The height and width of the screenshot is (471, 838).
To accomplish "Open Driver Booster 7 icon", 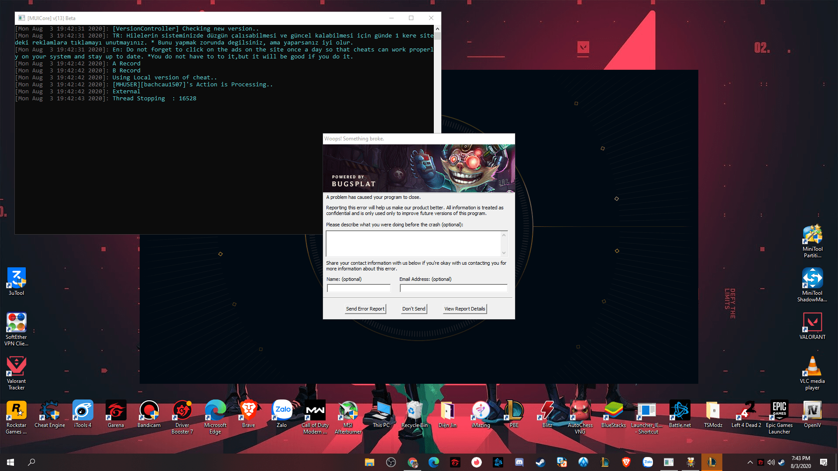I will (x=182, y=417).
